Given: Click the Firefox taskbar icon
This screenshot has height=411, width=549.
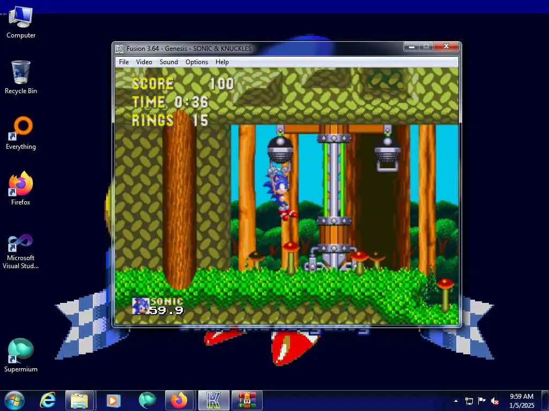Looking at the screenshot, I should click(179, 400).
